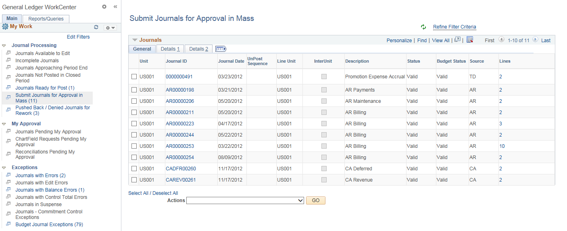Click icon beside Reconciliations Pending My Approval
The width and height of the screenshot is (567, 231).
click(x=8, y=153)
